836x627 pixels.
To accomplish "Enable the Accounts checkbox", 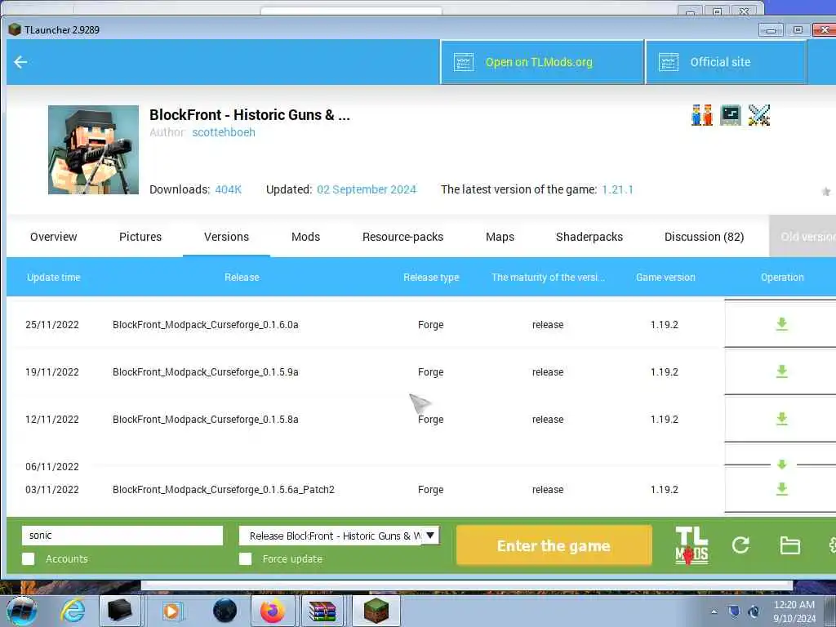I will [29, 558].
